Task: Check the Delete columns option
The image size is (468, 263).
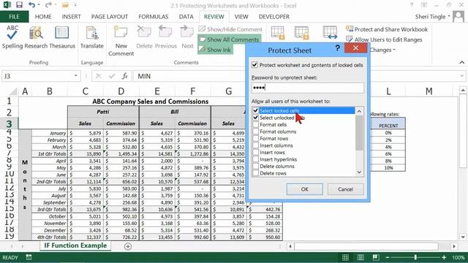Action: [x=255, y=166]
